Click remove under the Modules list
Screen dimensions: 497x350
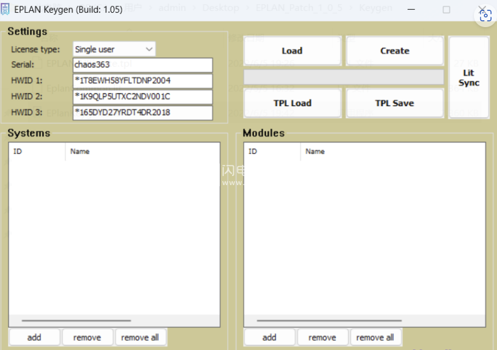pos(322,337)
